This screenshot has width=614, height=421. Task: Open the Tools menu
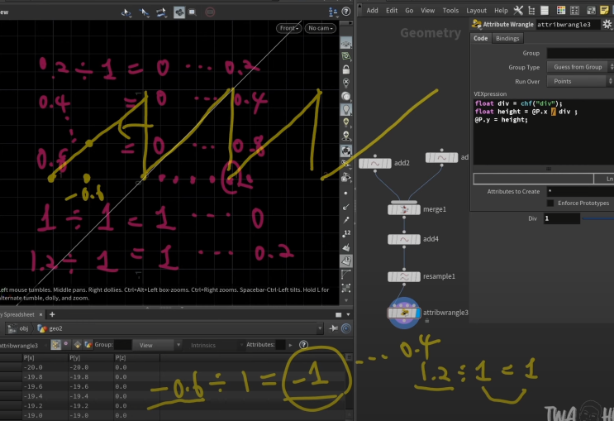tap(450, 11)
